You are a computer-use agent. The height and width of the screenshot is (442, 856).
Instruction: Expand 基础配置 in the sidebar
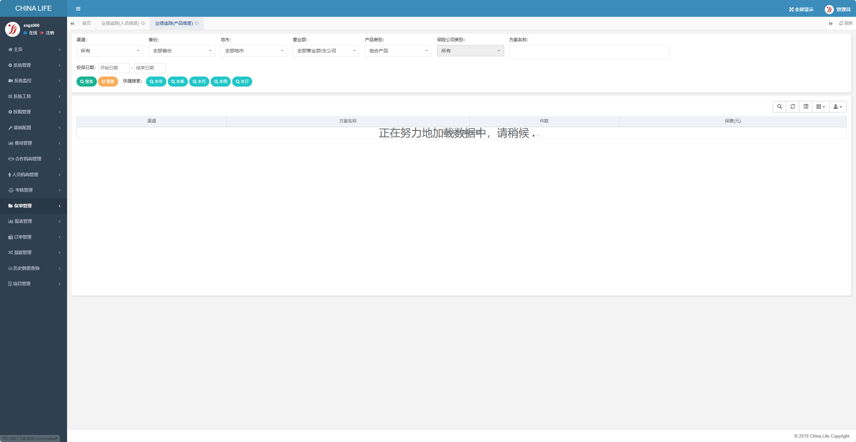click(34, 128)
